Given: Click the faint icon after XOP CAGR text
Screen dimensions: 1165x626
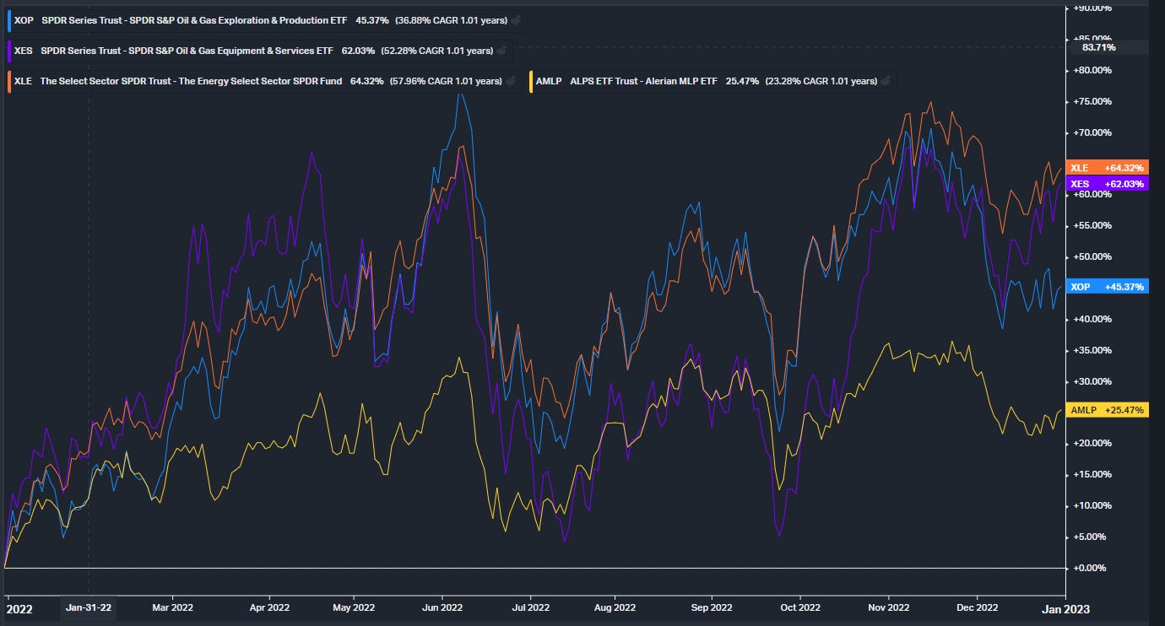Looking at the screenshot, I should 517,20.
